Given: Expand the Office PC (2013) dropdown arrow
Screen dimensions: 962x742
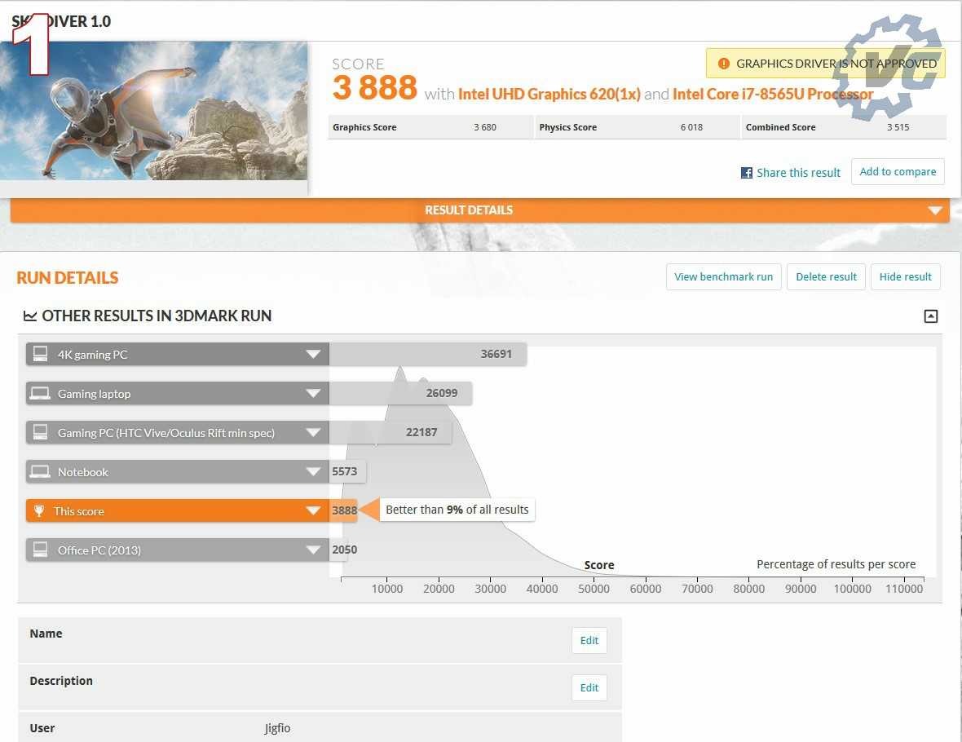Looking at the screenshot, I should (x=314, y=550).
